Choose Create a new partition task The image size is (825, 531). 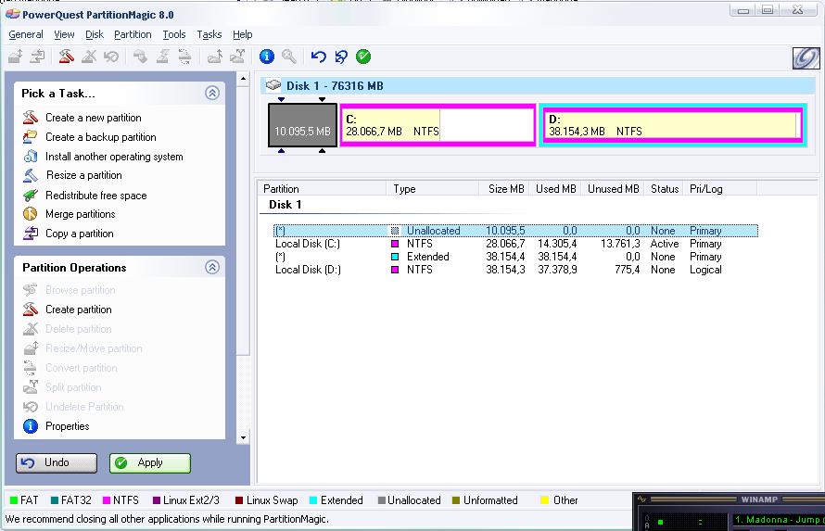93,118
